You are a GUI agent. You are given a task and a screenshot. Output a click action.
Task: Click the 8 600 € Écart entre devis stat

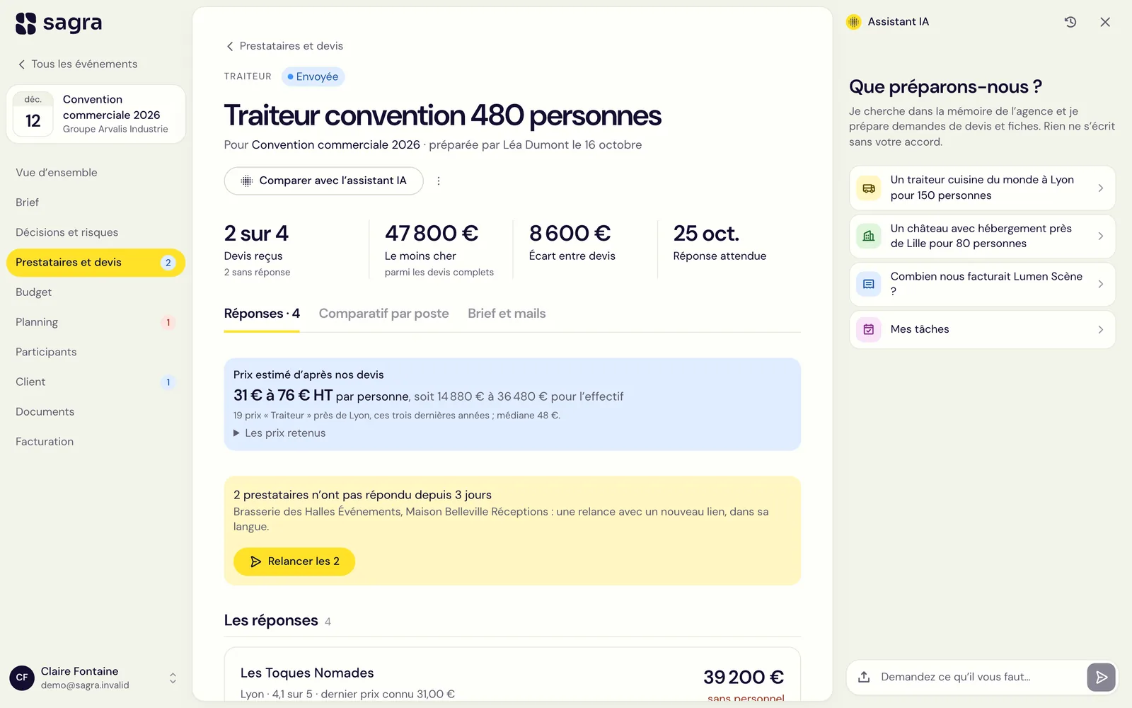coord(572,242)
